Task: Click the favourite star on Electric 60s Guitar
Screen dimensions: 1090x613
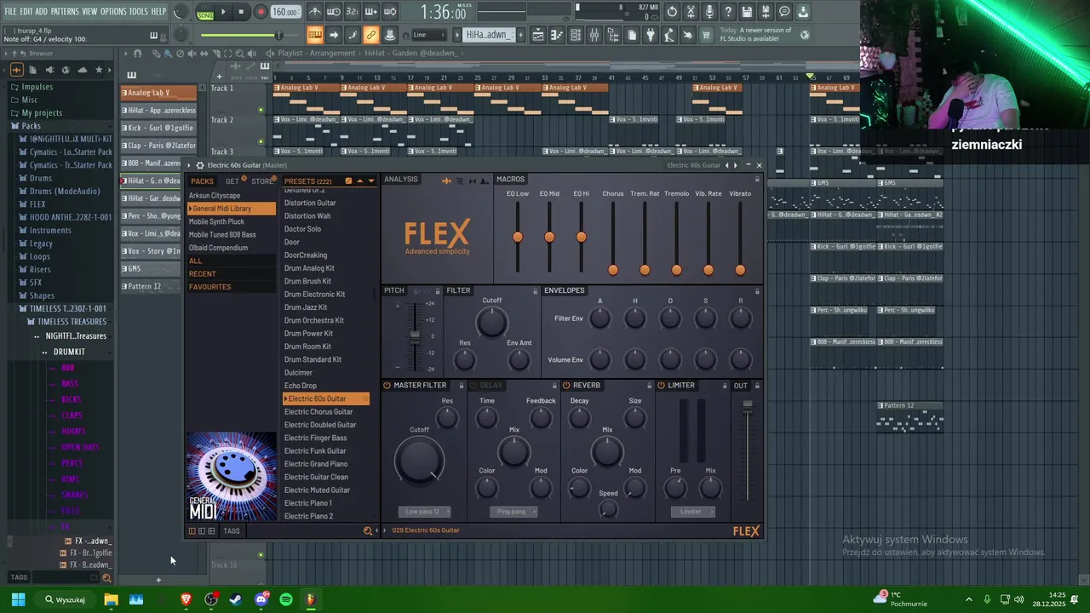Action: coord(365,398)
